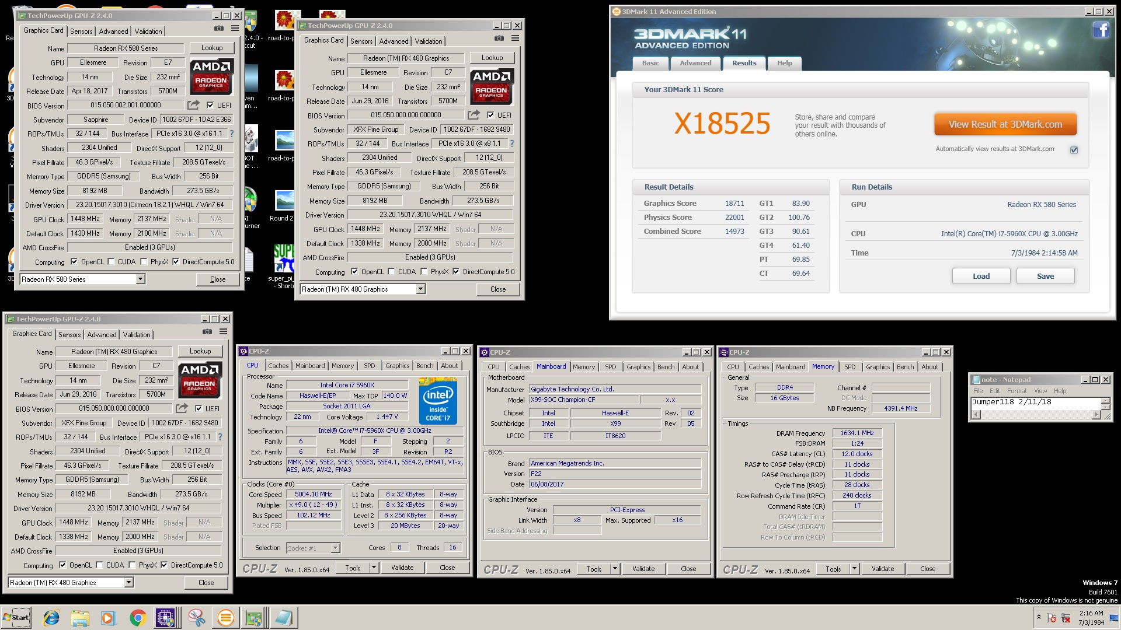This screenshot has height=630, width=1121.
Task: Open the Radeon RX 580 Series GPU selector dropdown
Action: pyautogui.click(x=140, y=279)
